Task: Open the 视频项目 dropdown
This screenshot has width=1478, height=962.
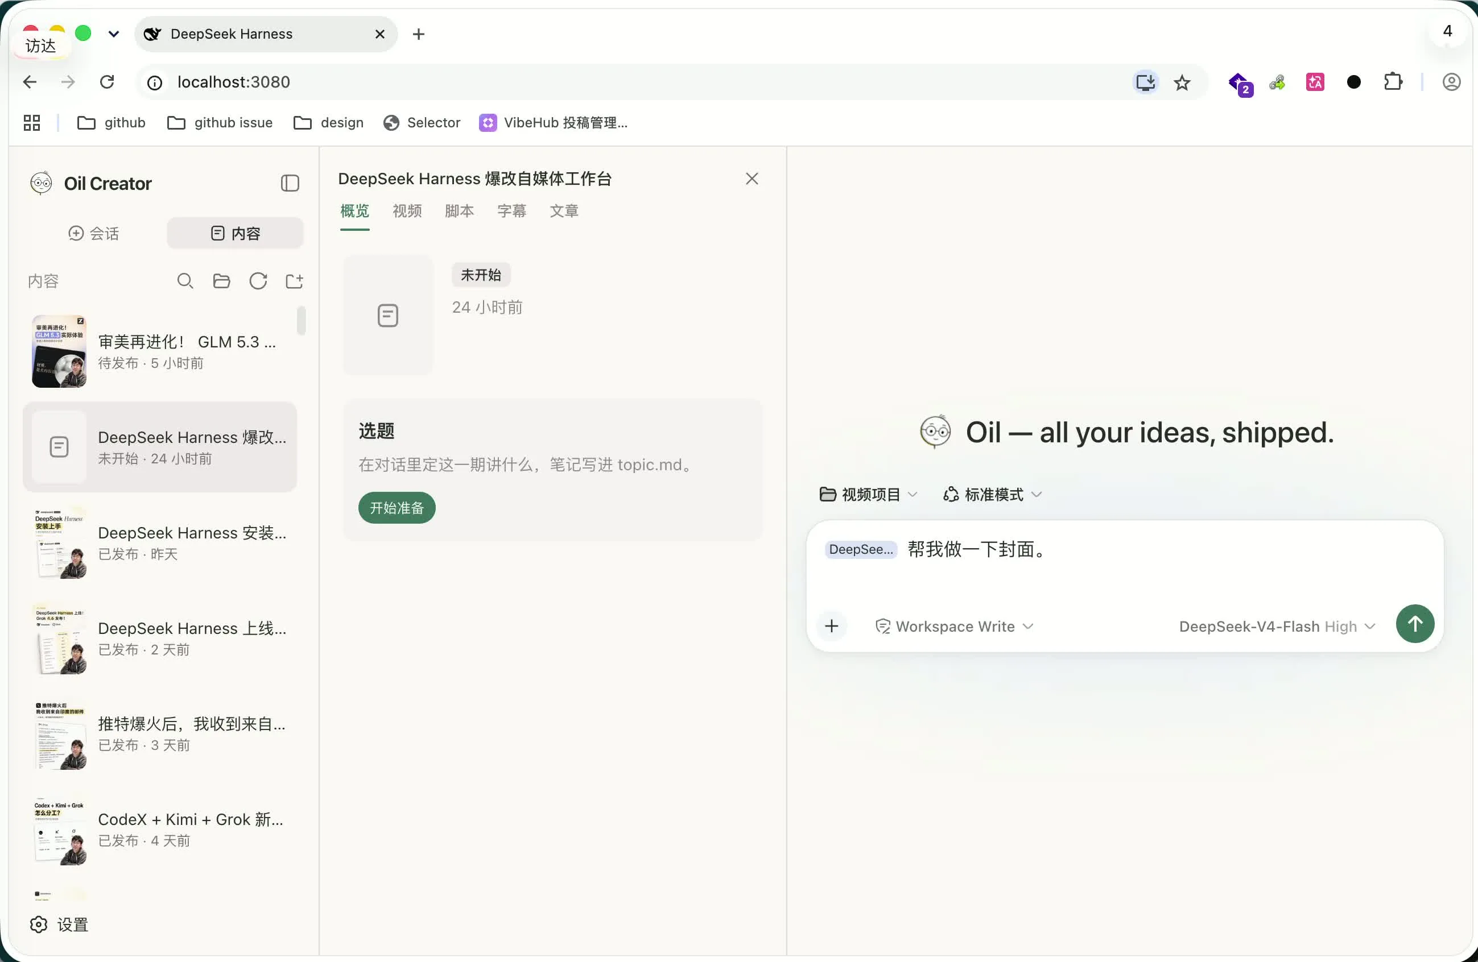Action: pos(868,494)
